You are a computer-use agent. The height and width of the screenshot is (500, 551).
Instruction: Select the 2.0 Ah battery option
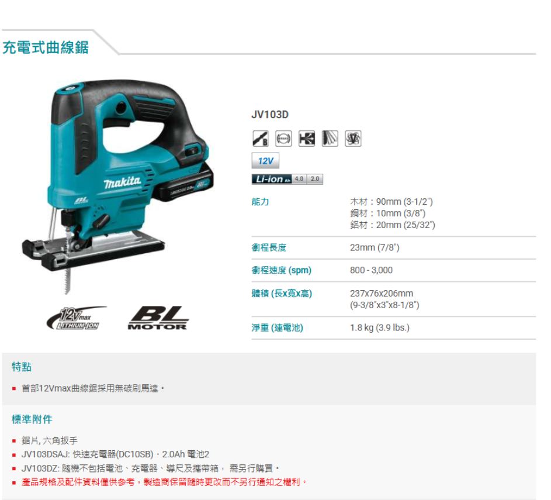(315, 179)
